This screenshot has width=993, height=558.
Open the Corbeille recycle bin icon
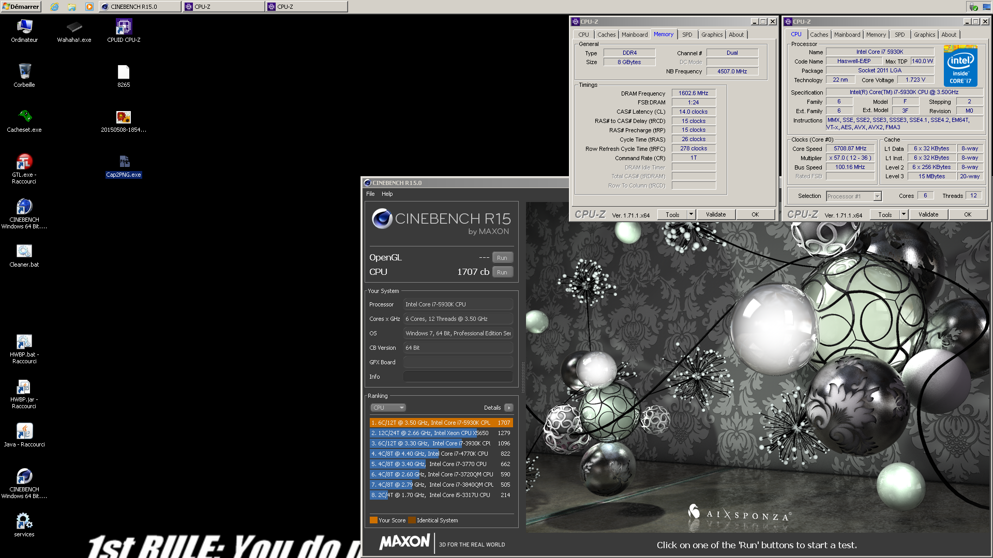click(x=24, y=75)
